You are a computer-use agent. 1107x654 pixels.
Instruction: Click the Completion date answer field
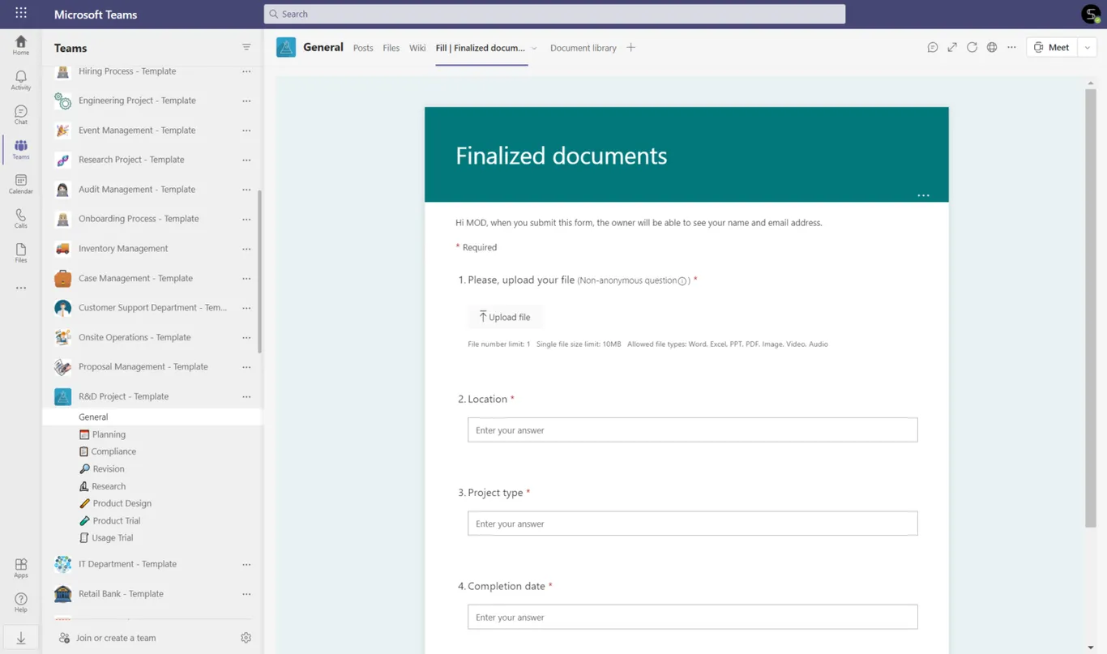coord(692,617)
